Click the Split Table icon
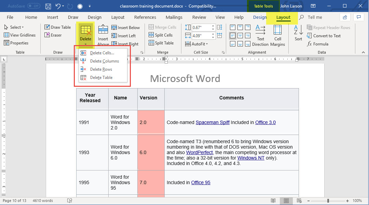 tap(161, 43)
